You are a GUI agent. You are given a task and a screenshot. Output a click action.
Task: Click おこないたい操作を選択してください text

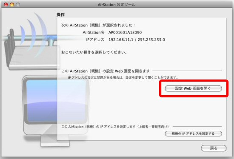coord(94,52)
